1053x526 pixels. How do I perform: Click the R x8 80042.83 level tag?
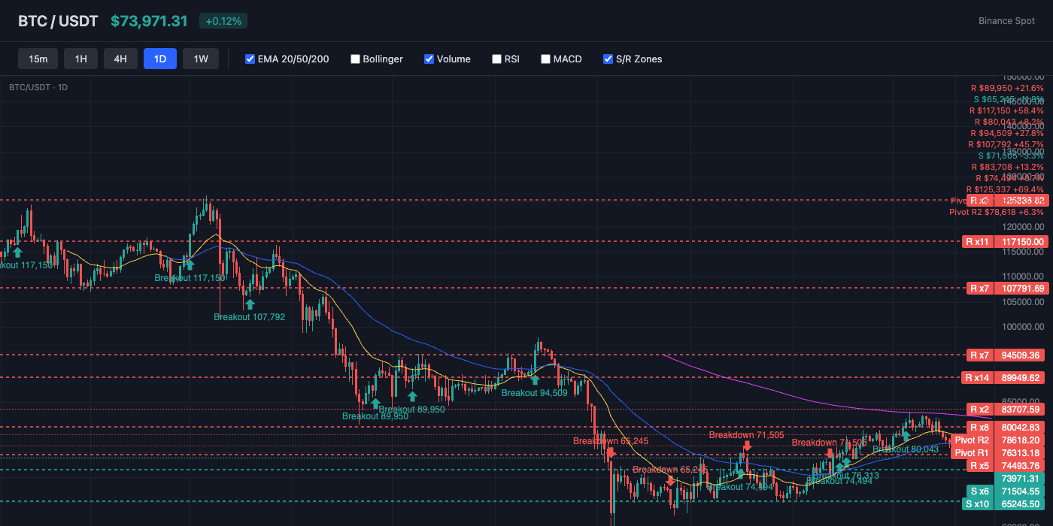pyautogui.click(x=1006, y=427)
